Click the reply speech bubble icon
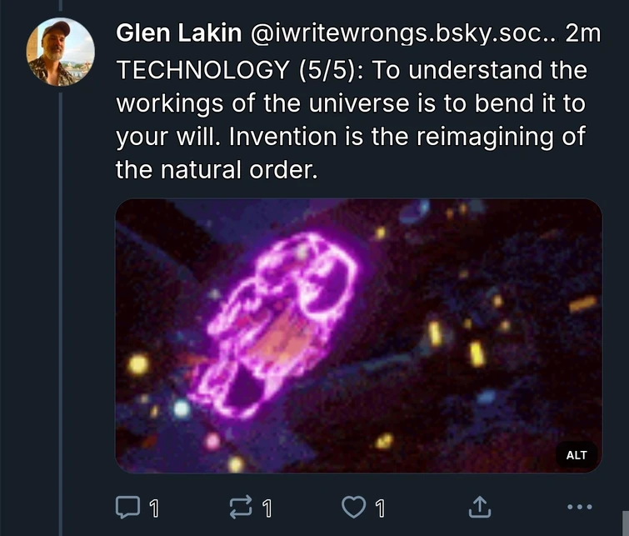The width and height of the screenshot is (629, 536). (125, 505)
